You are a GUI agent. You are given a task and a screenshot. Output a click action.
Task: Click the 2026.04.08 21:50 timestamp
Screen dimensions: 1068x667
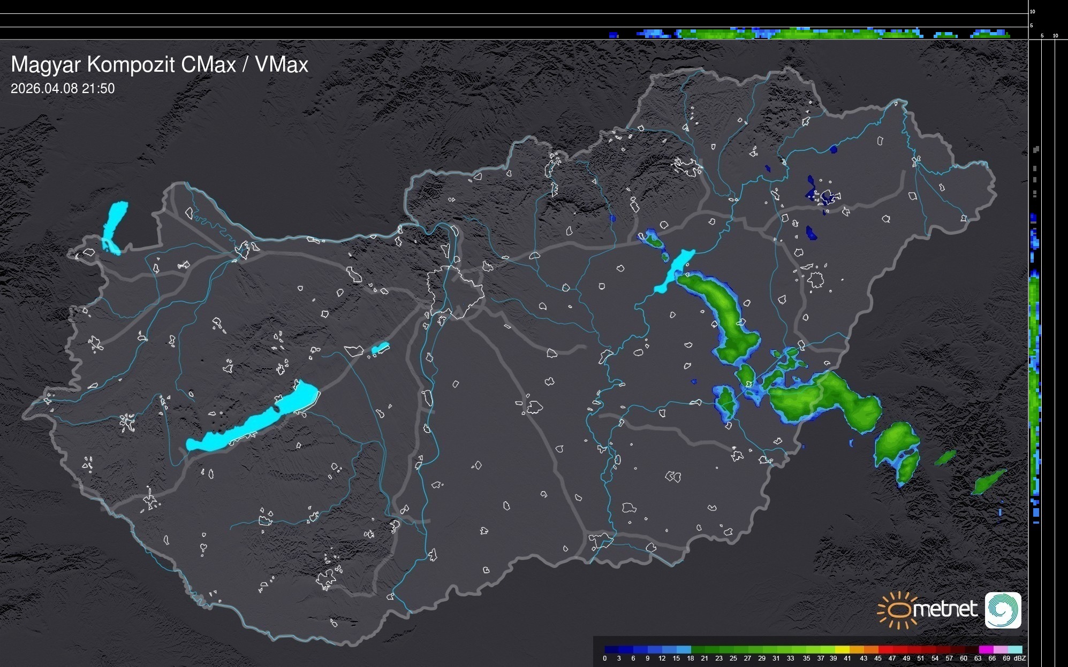(63, 89)
